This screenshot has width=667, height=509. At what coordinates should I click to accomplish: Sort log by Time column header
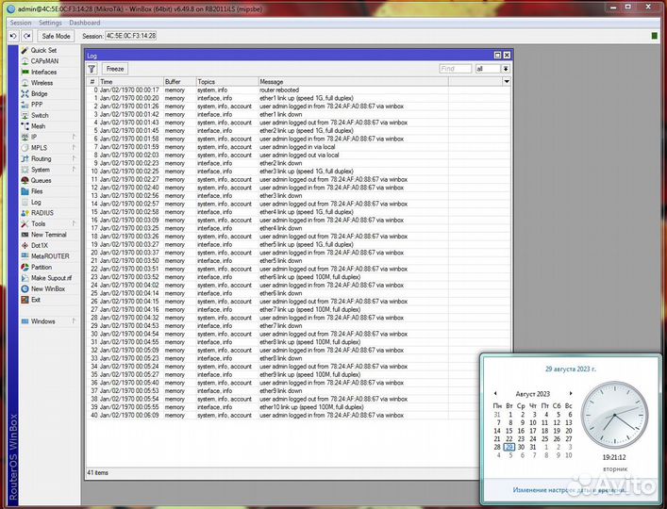click(x=131, y=82)
